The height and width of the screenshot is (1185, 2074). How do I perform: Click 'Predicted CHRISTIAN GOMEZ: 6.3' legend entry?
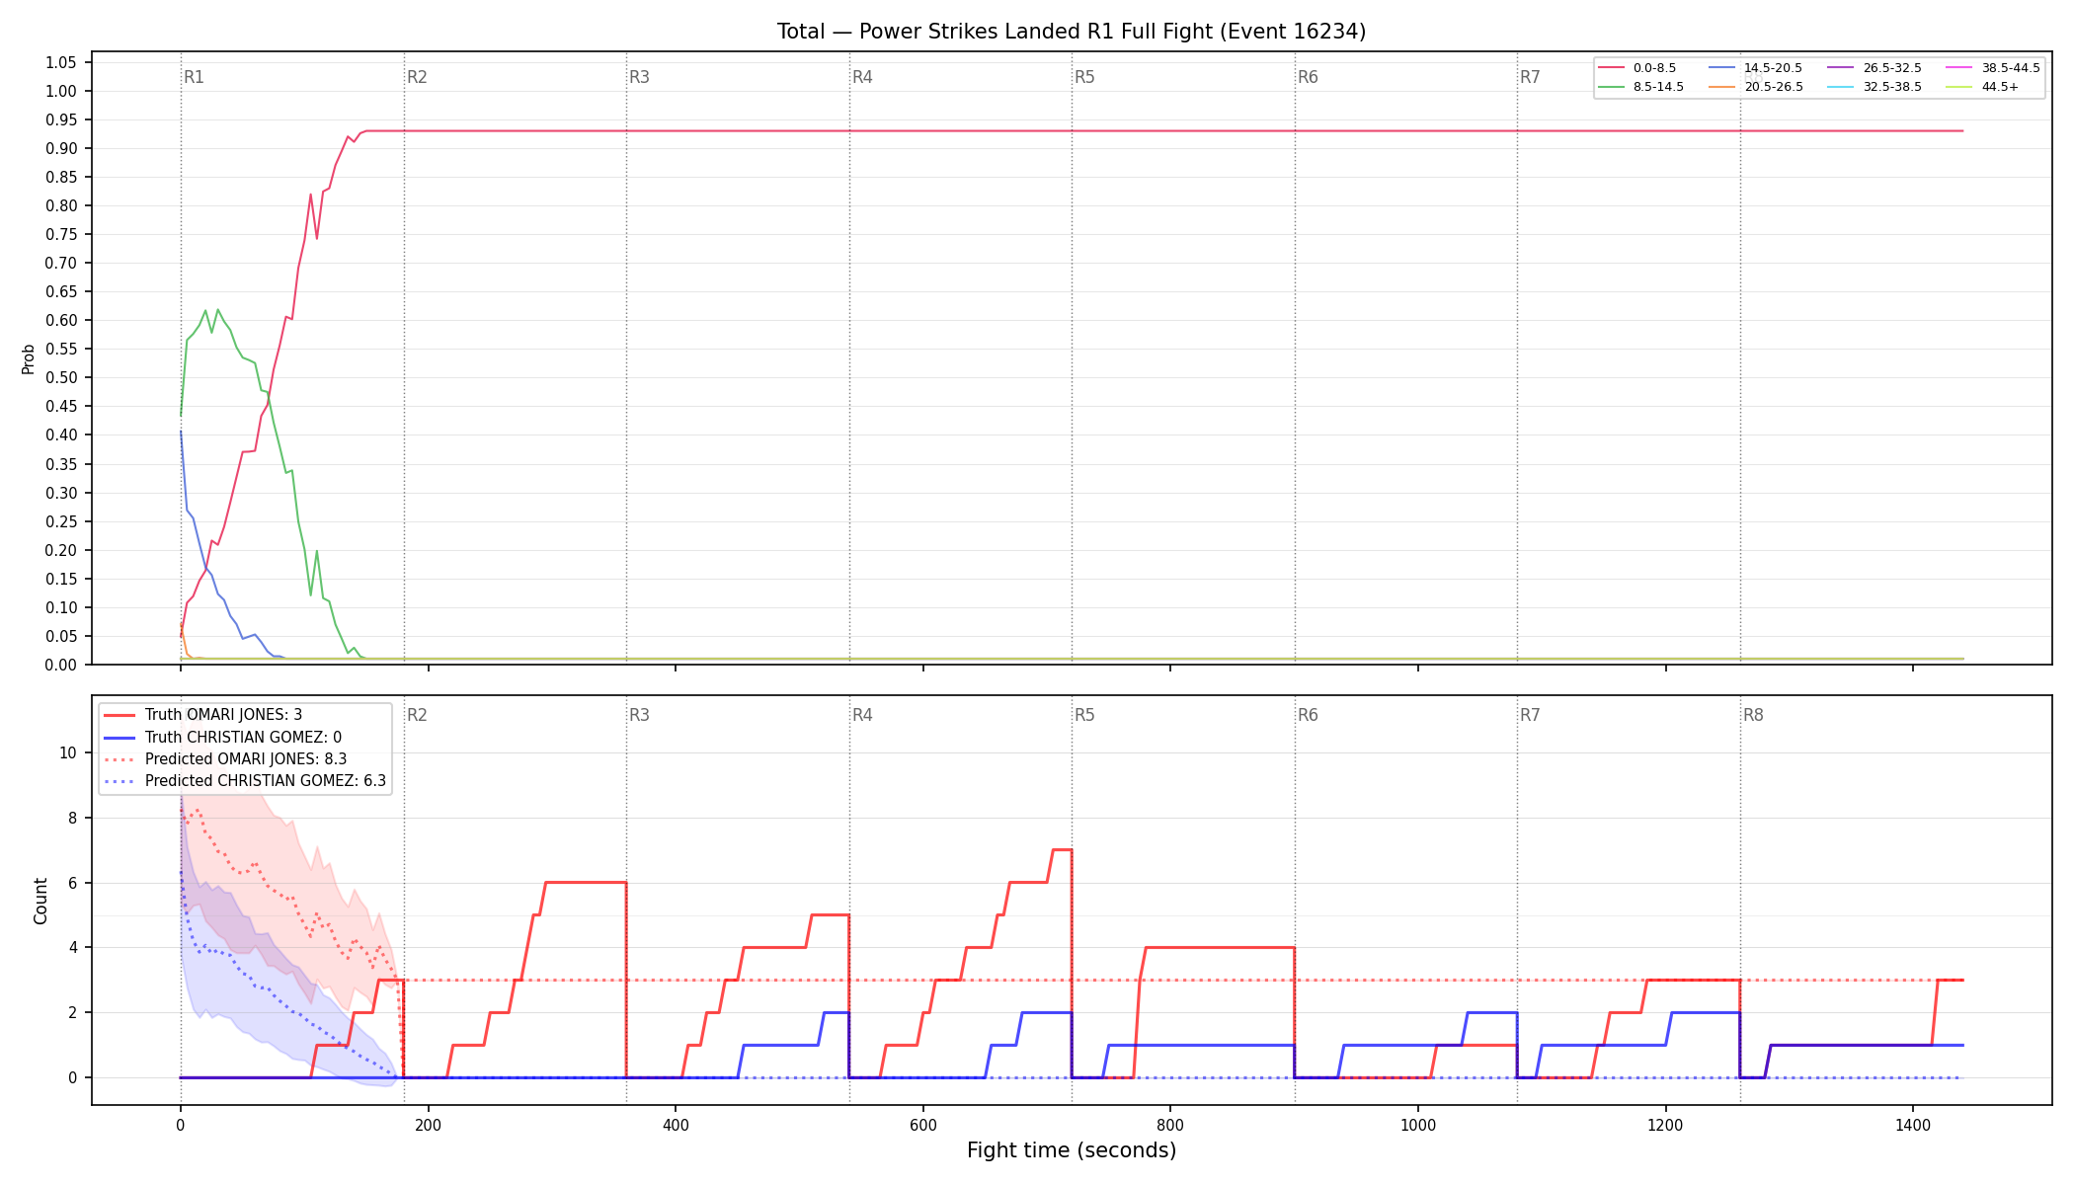tap(266, 781)
